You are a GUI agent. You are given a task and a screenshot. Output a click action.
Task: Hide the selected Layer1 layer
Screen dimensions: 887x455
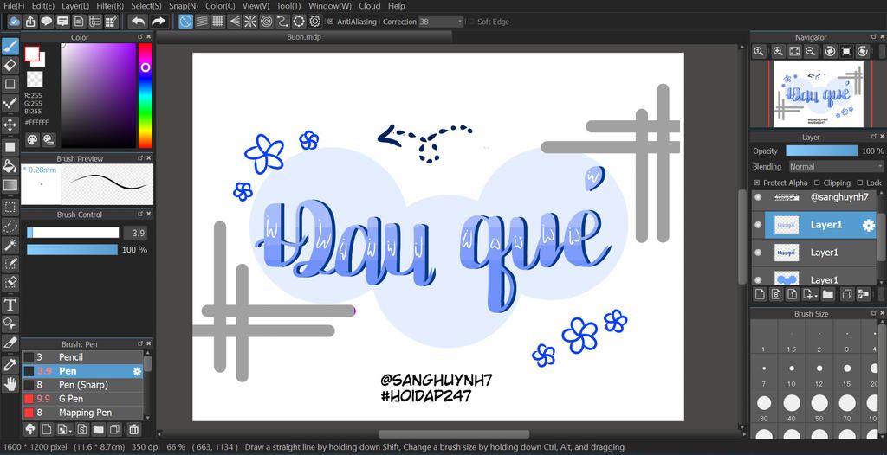pos(758,225)
